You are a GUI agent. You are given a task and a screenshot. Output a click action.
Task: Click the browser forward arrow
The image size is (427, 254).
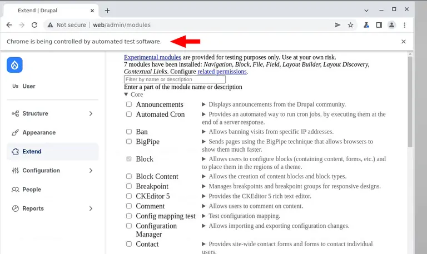[22, 25]
